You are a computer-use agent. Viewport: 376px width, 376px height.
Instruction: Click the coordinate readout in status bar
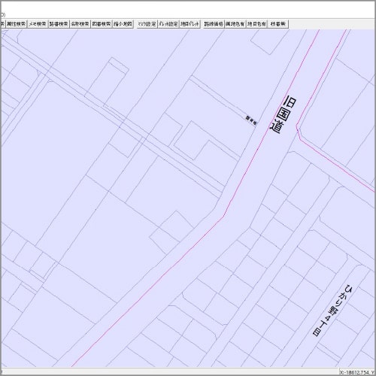pos(357,372)
